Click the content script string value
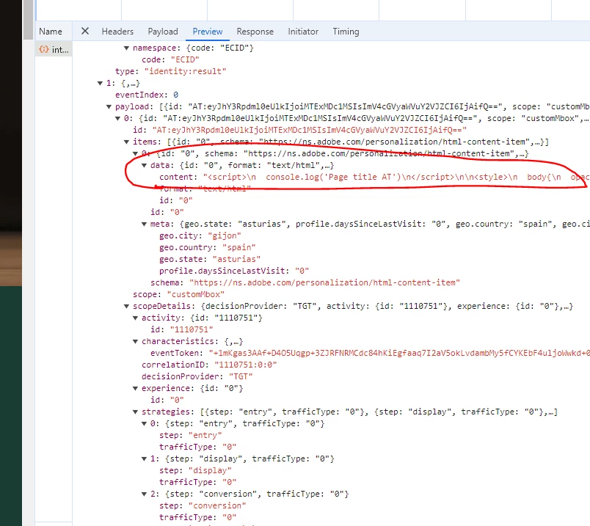The height and width of the screenshot is (526, 590). pyautogui.click(x=396, y=177)
